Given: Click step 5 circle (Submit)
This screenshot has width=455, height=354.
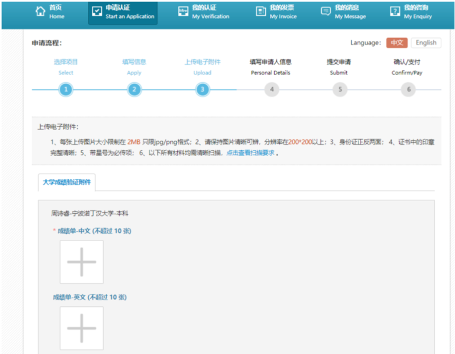Looking at the screenshot, I should (340, 89).
